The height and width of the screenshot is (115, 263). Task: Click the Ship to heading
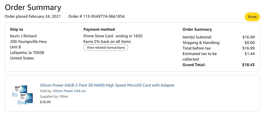(x=16, y=29)
